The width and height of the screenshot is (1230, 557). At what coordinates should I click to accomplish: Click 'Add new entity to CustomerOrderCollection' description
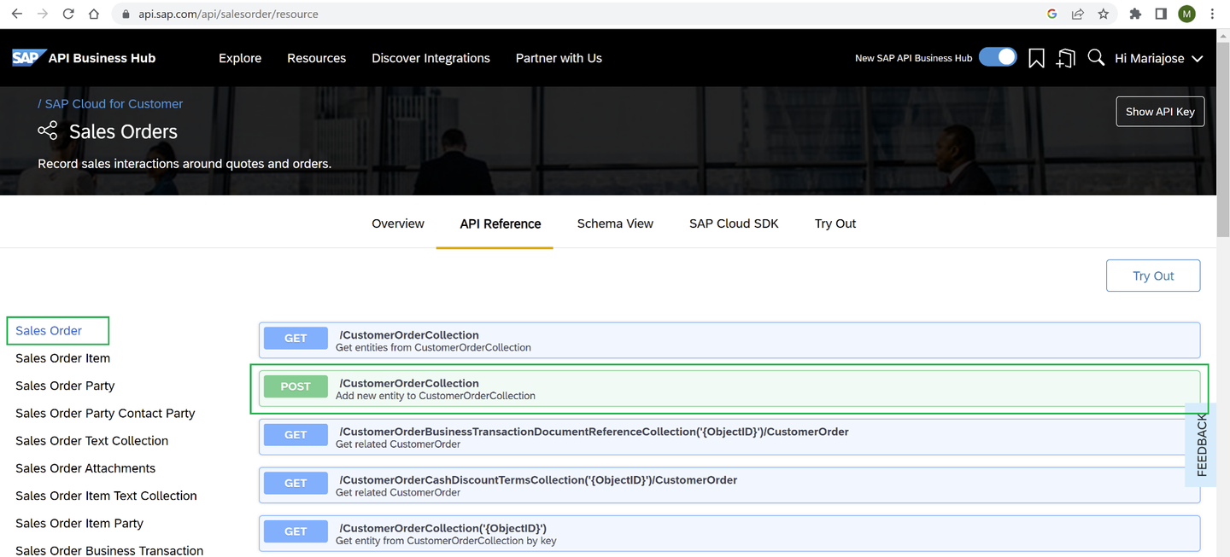(436, 396)
